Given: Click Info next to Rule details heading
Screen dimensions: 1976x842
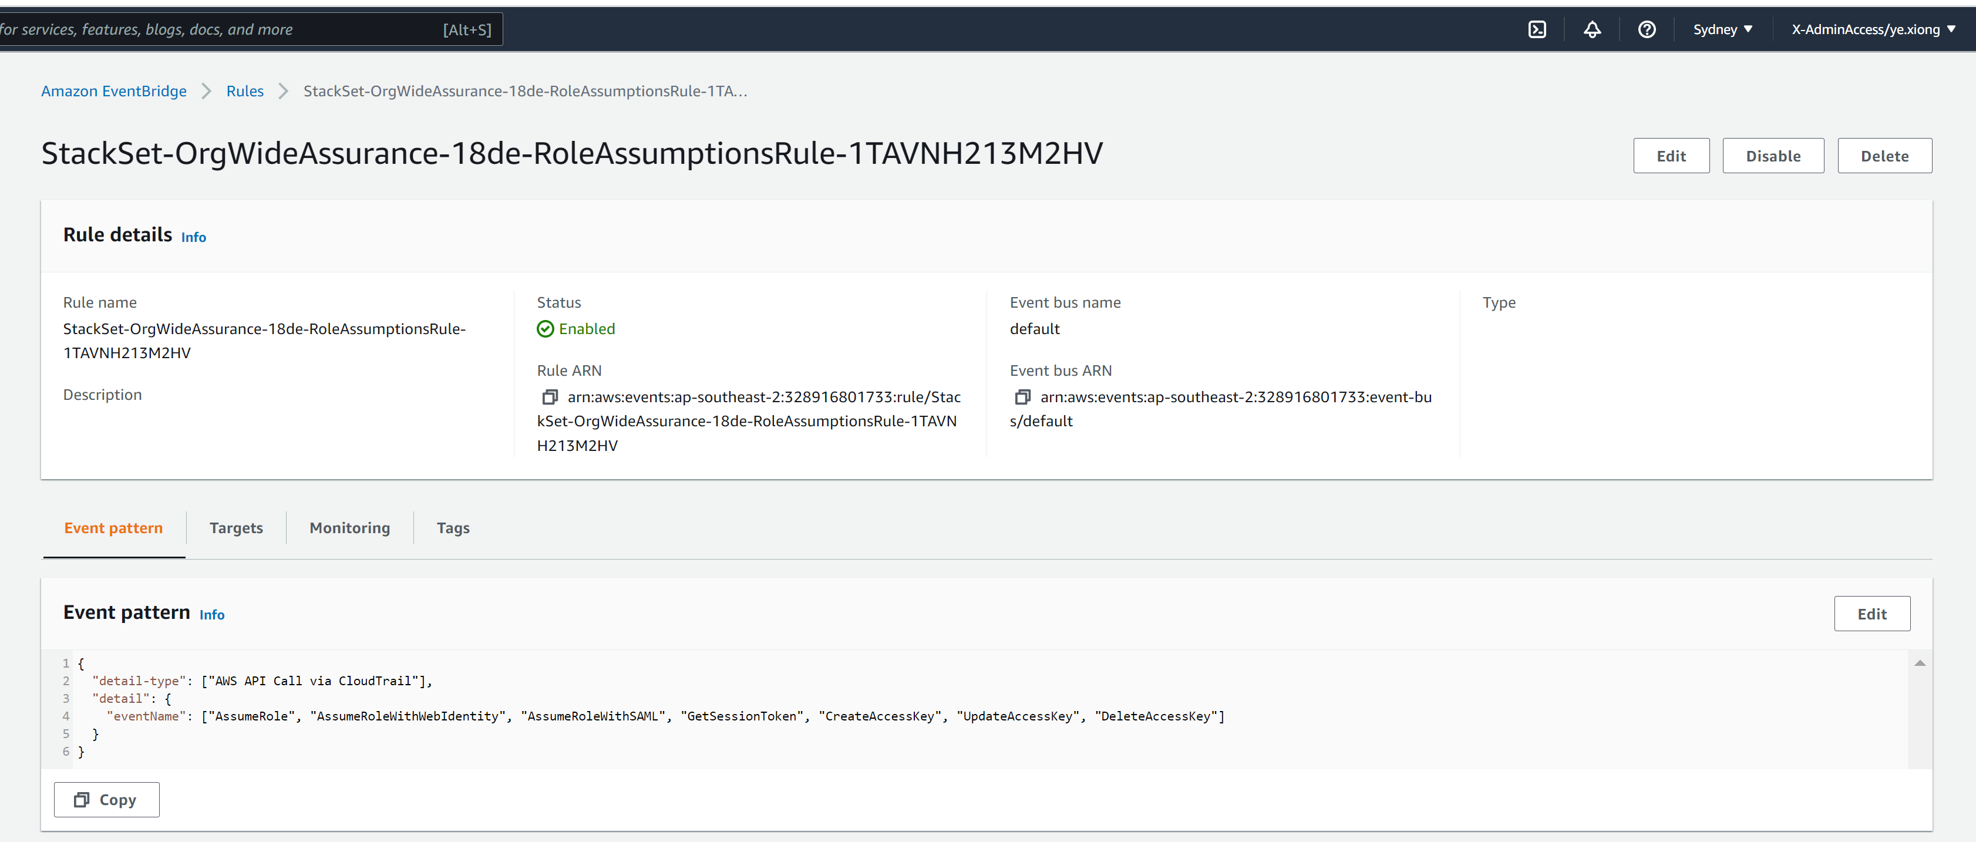Looking at the screenshot, I should coord(193,237).
